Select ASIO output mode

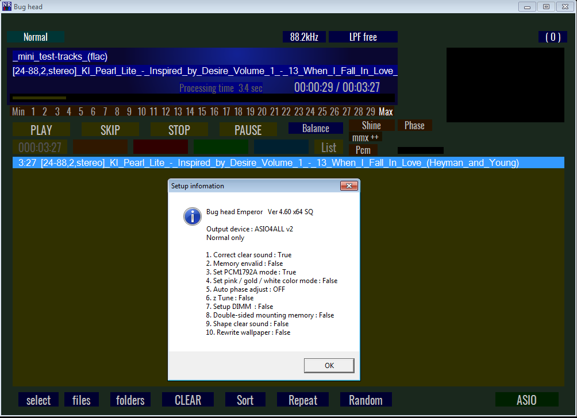(526, 400)
